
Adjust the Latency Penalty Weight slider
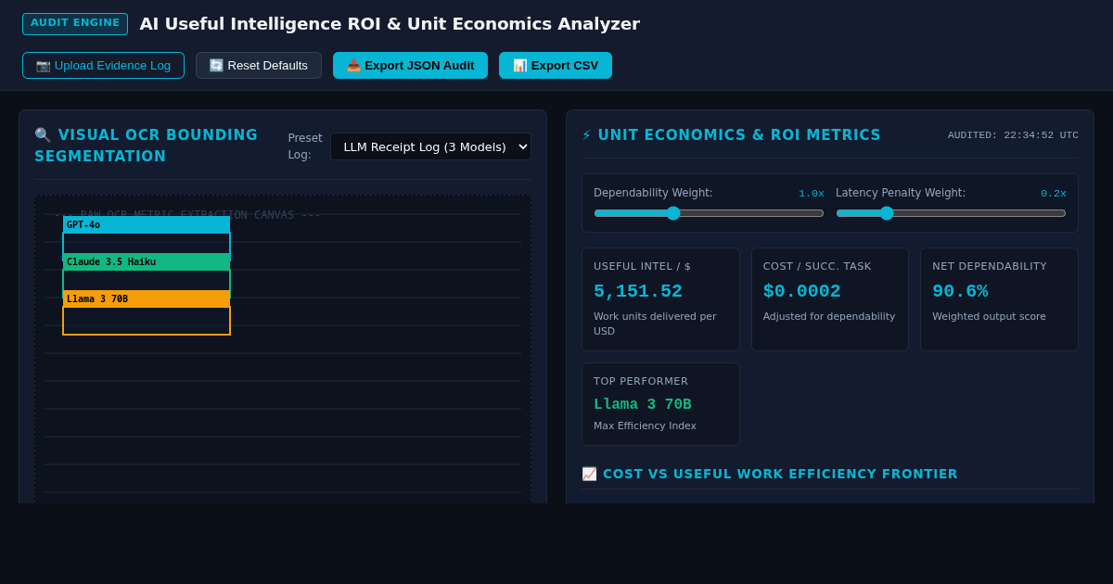pyautogui.click(x=951, y=213)
